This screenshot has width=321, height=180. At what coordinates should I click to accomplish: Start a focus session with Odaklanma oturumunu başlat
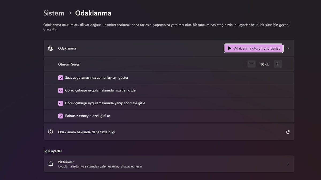click(254, 48)
